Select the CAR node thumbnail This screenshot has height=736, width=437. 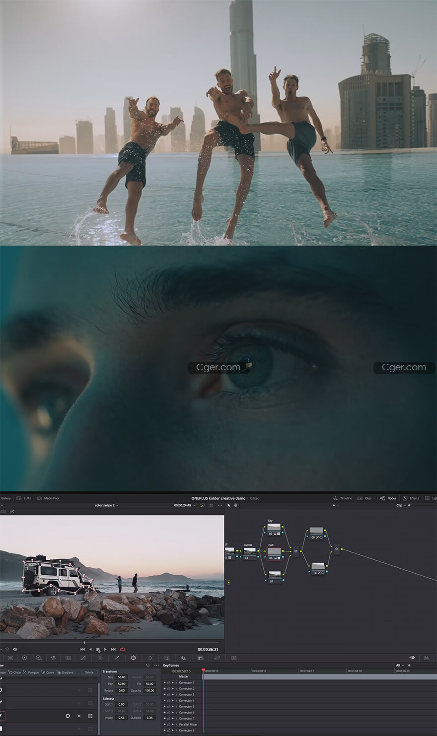274,552
